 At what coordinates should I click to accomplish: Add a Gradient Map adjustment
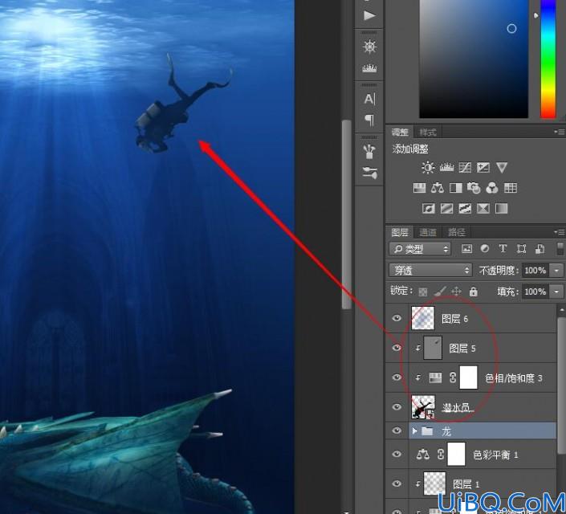pyautogui.click(x=502, y=209)
